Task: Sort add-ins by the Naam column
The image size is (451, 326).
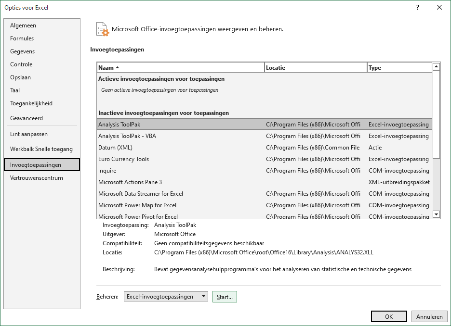Action: [181, 68]
